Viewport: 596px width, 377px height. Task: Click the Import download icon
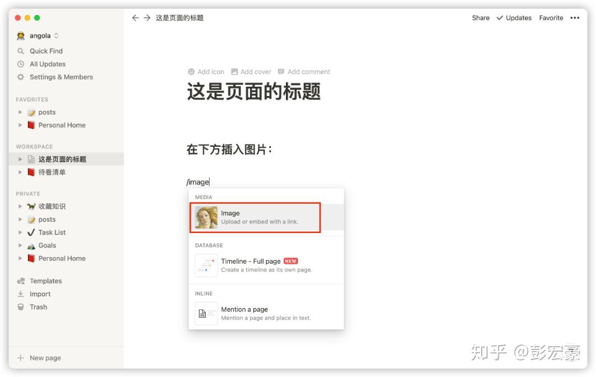point(20,294)
